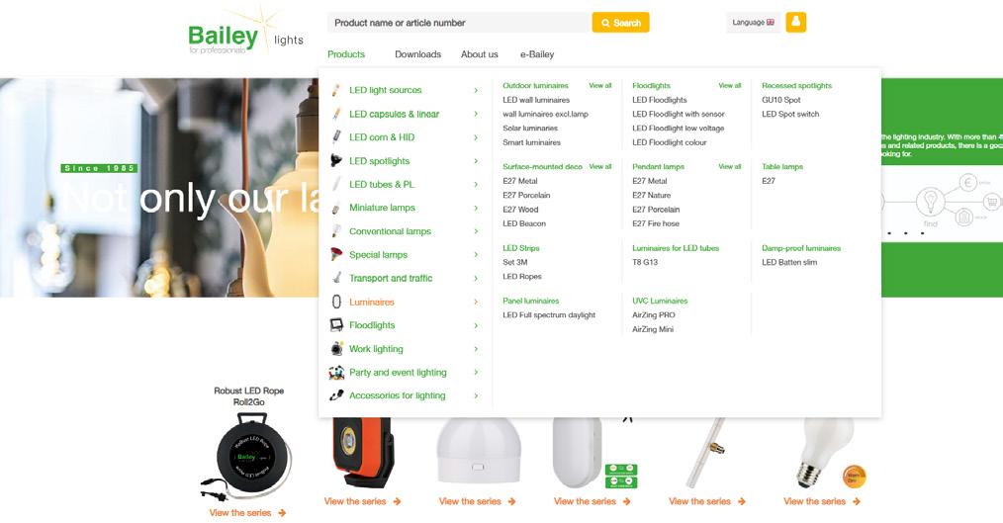Click the Luminaires category icon
The height and width of the screenshot is (523, 1003).
pos(336,302)
